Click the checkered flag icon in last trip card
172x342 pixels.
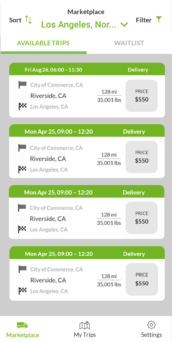point(22,291)
